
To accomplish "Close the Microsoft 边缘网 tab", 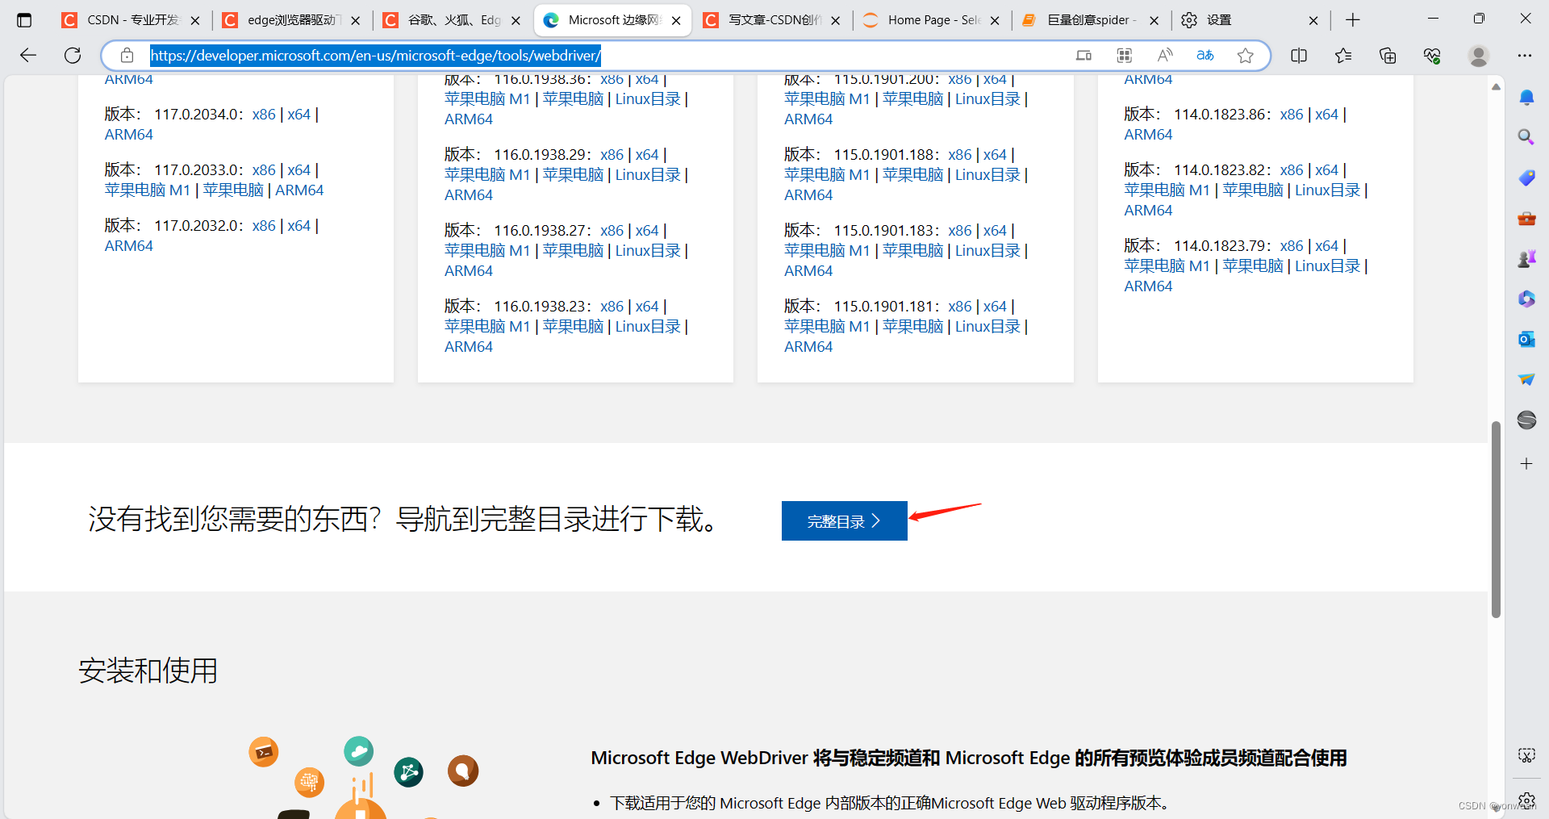I will 676,21.
